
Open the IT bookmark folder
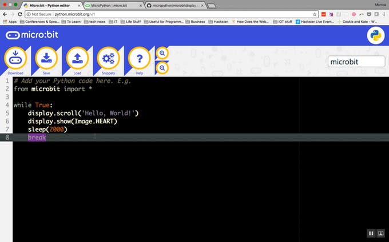point(113,22)
